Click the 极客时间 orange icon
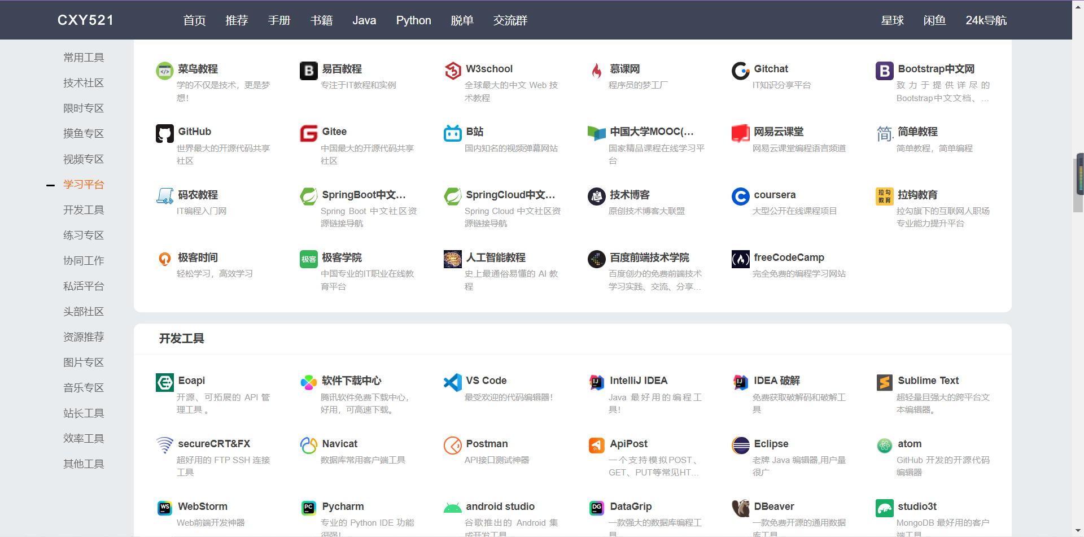Viewport: 1084px width, 537px height. [x=165, y=259]
